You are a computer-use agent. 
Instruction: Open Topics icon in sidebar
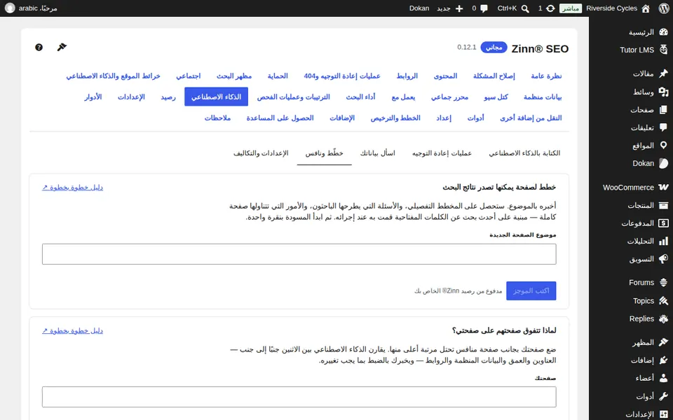point(664,301)
